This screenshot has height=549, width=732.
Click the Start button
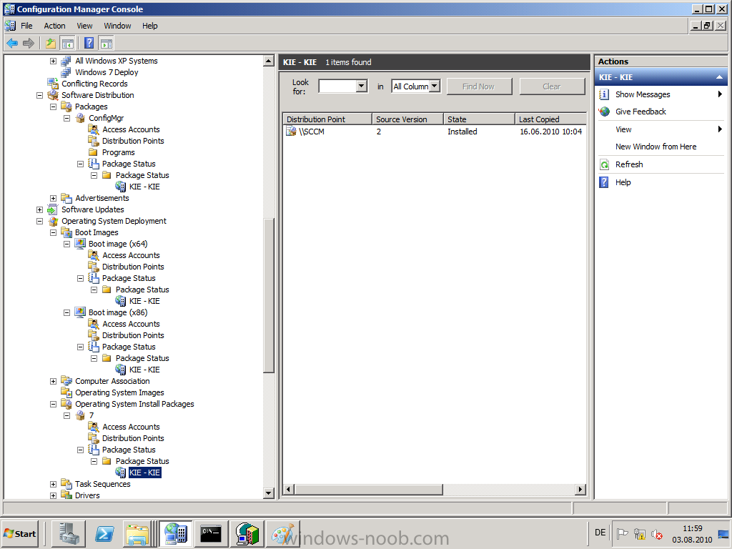point(20,533)
